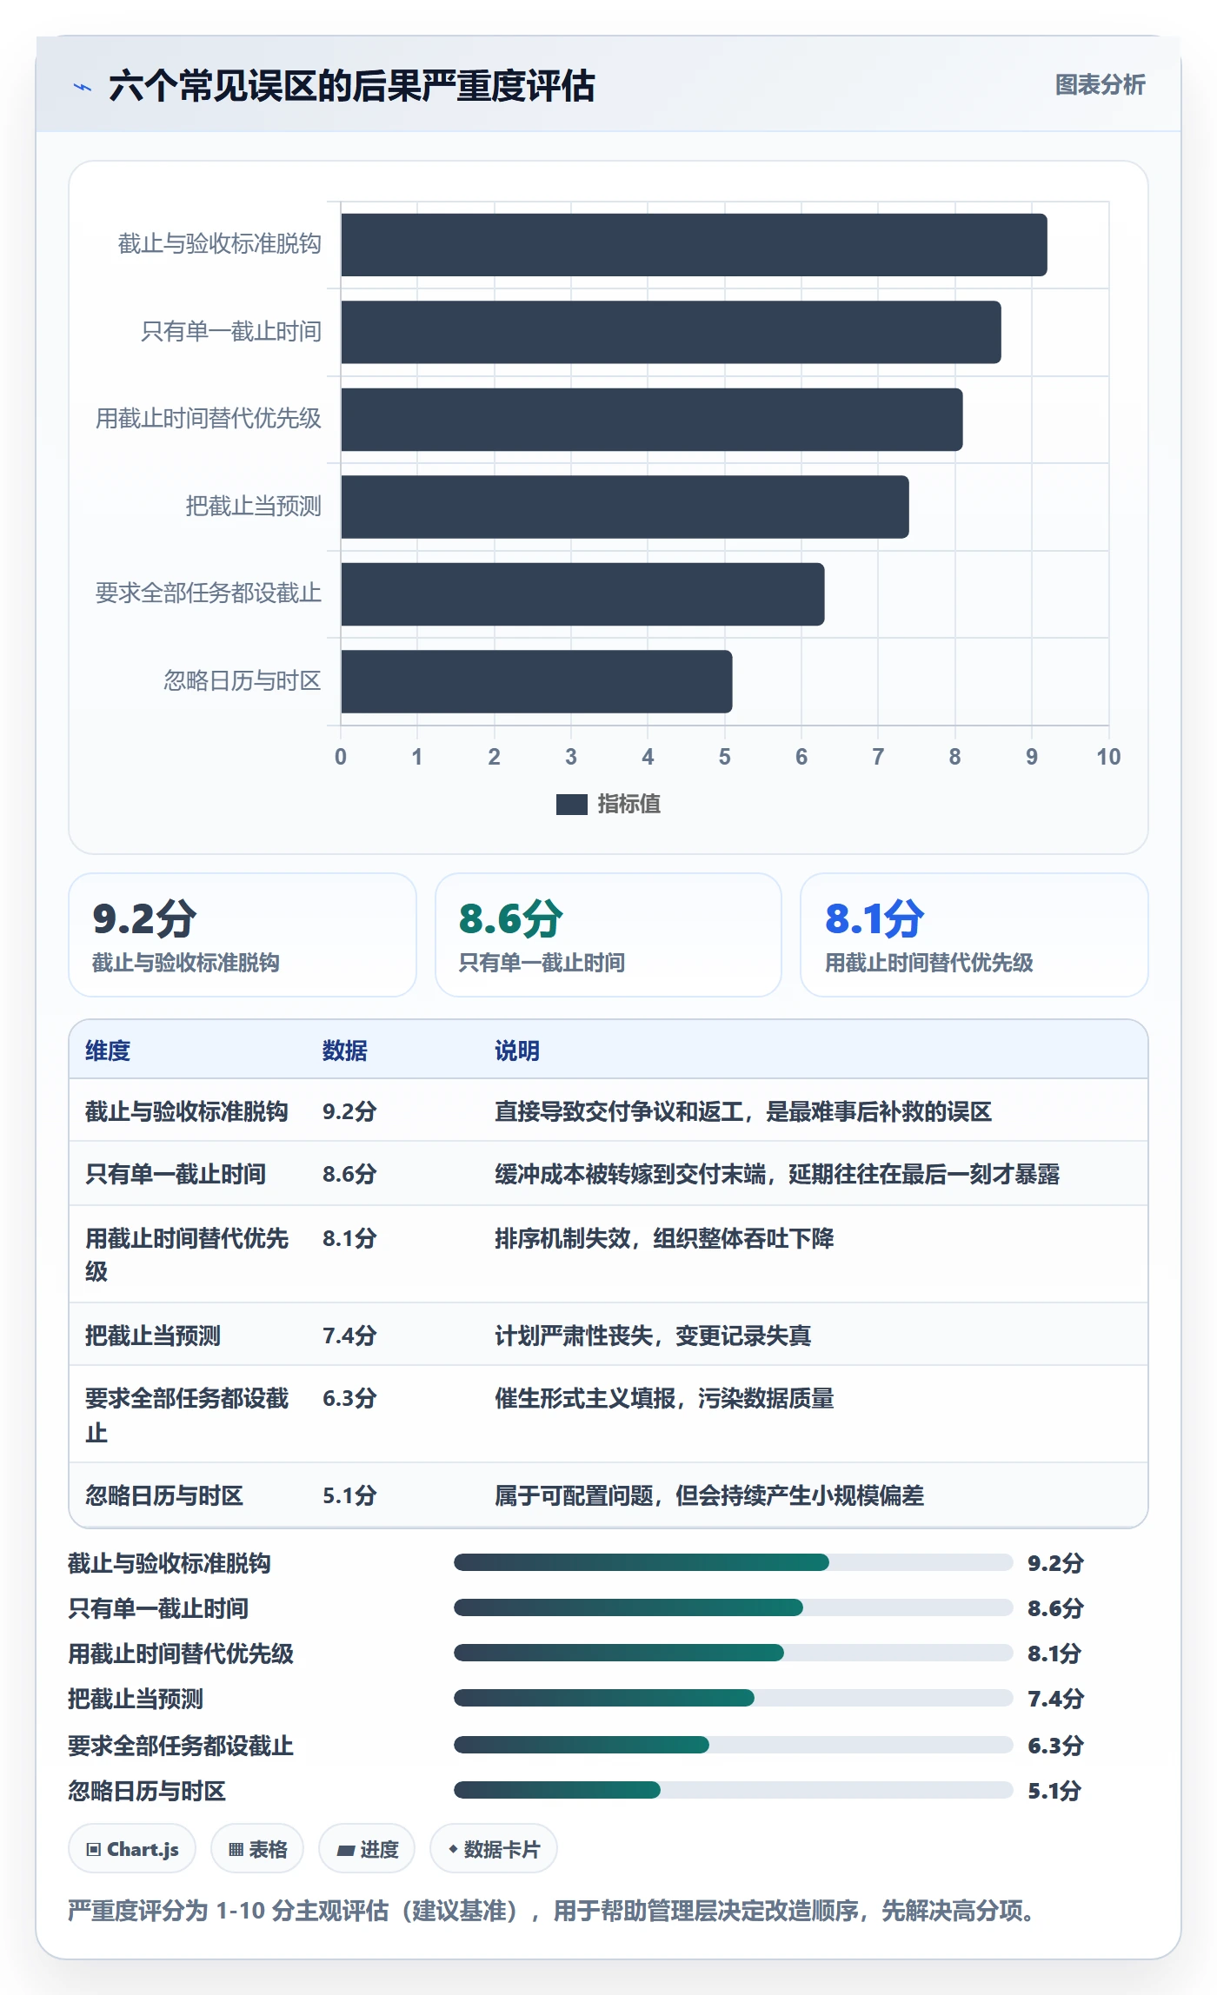Click the 9.2分 progress bar
This screenshot has width=1217, height=1995.
(x=733, y=1562)
